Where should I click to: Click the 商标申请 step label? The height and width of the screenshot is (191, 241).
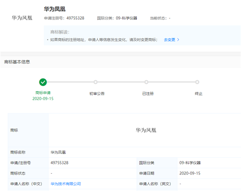pyautogui.click(x=43, y=93)
